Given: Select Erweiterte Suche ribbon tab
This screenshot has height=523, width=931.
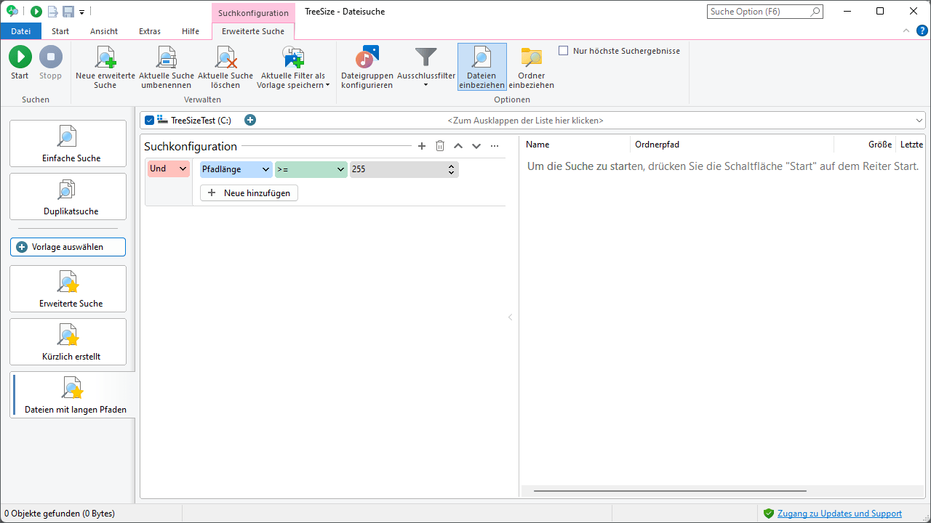Looking at the screenshot, I should pyautogui.click(x=253, y=31).
